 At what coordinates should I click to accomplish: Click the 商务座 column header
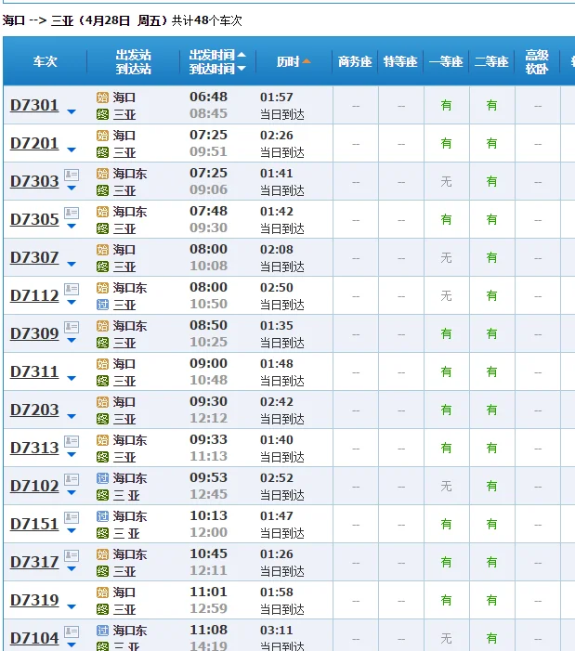tap(355, 62)
